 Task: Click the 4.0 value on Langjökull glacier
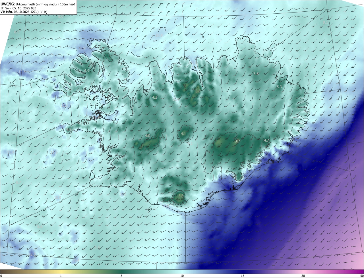tap(148, 136)
